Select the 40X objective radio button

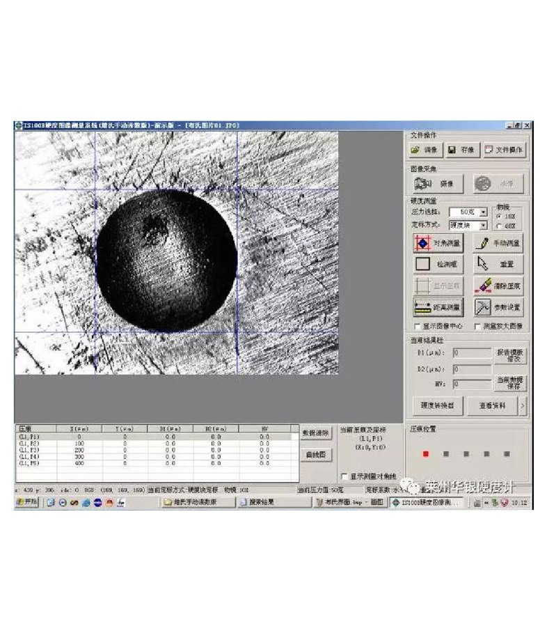click(498, 226)
